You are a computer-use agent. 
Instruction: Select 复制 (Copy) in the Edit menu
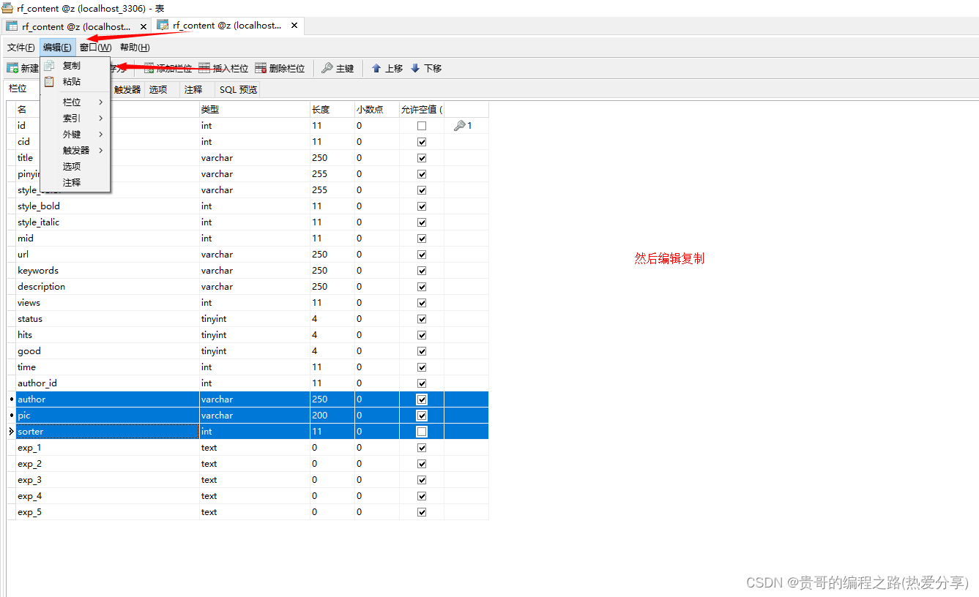(75, 66)
